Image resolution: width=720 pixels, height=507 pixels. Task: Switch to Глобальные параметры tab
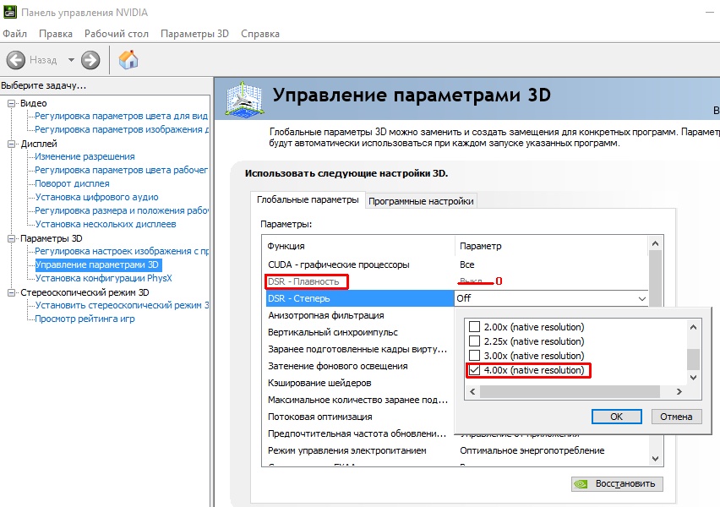tap(308, 199)
